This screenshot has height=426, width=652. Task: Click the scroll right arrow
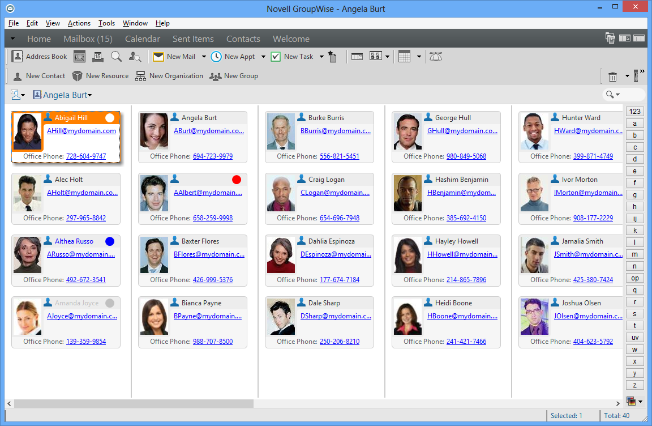tap(618, 403)
